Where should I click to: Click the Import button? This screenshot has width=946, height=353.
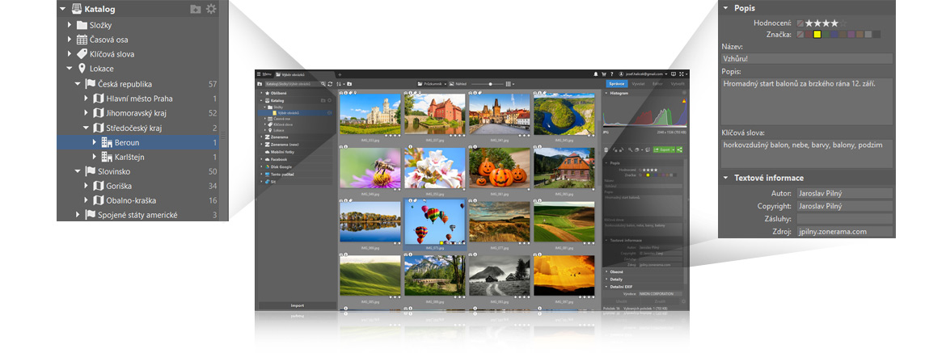tap(298, 305)
